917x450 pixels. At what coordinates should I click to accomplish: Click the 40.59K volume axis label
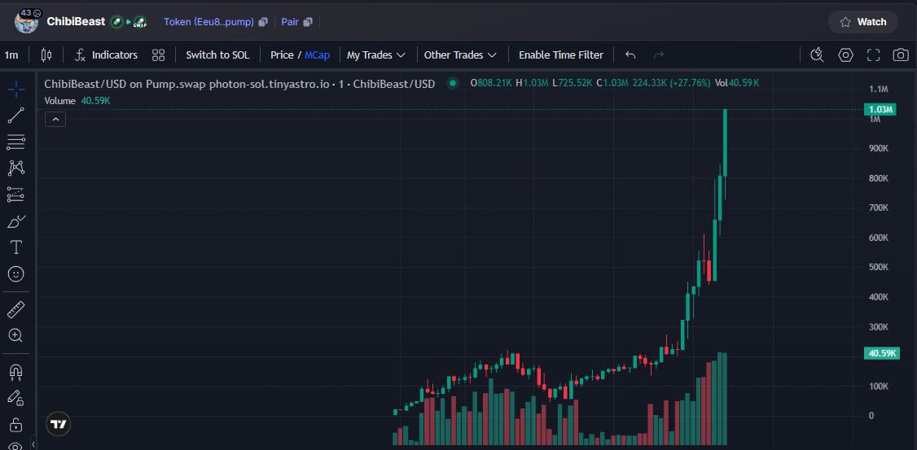pos(880,353)
